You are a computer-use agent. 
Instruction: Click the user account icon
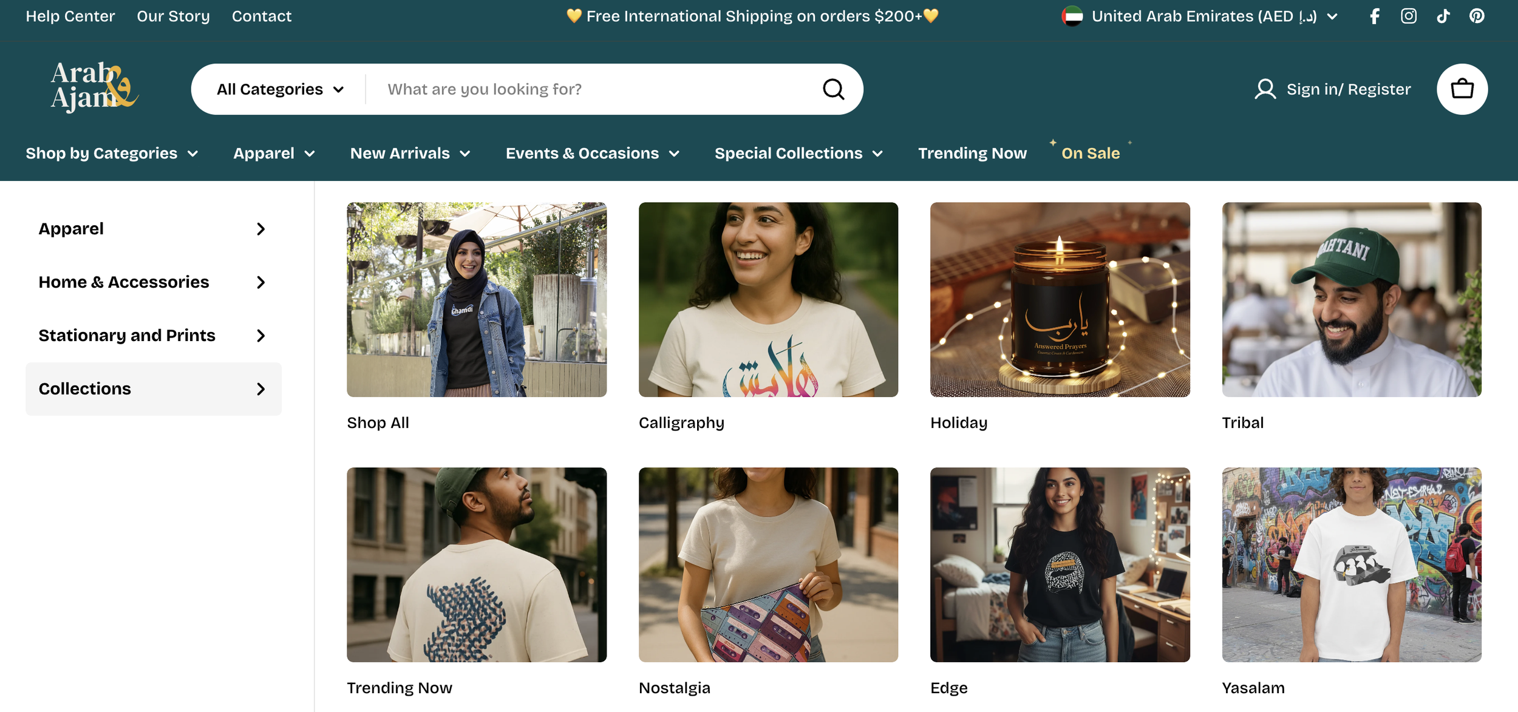pyautogui.click(x=1265, y=89)
